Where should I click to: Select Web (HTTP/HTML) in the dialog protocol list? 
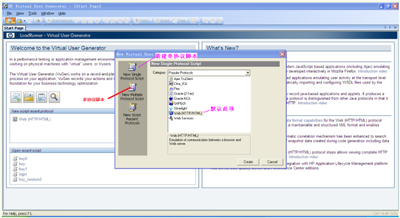(186, 113)
